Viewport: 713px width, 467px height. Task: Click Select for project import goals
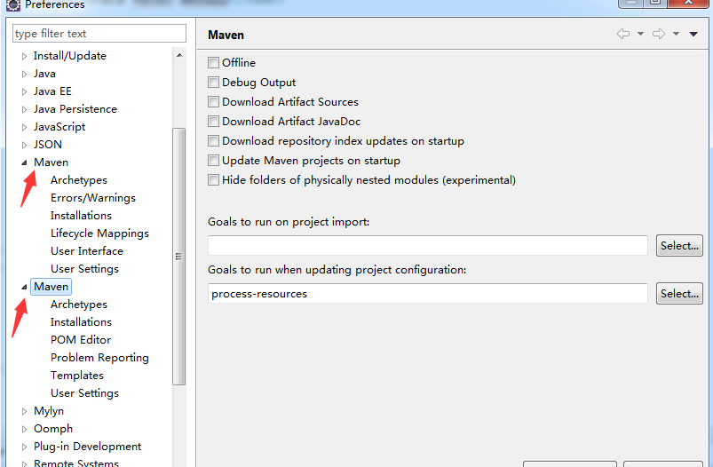(x=679, y=246)
